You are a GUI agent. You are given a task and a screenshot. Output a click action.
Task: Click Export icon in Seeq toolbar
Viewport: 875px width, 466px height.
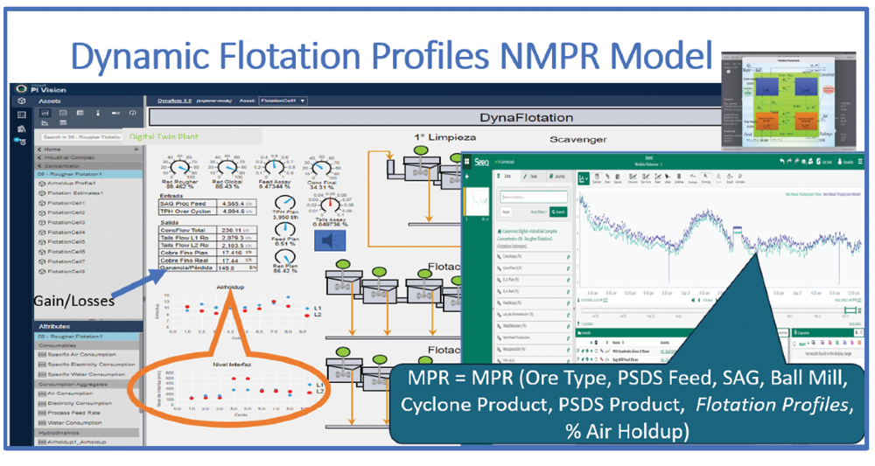[730, 178]
